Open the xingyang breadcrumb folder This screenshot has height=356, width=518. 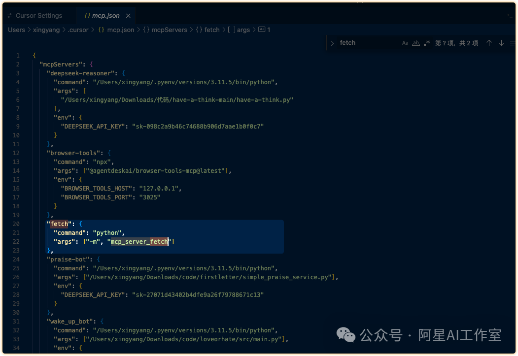(x=46, y=30)
